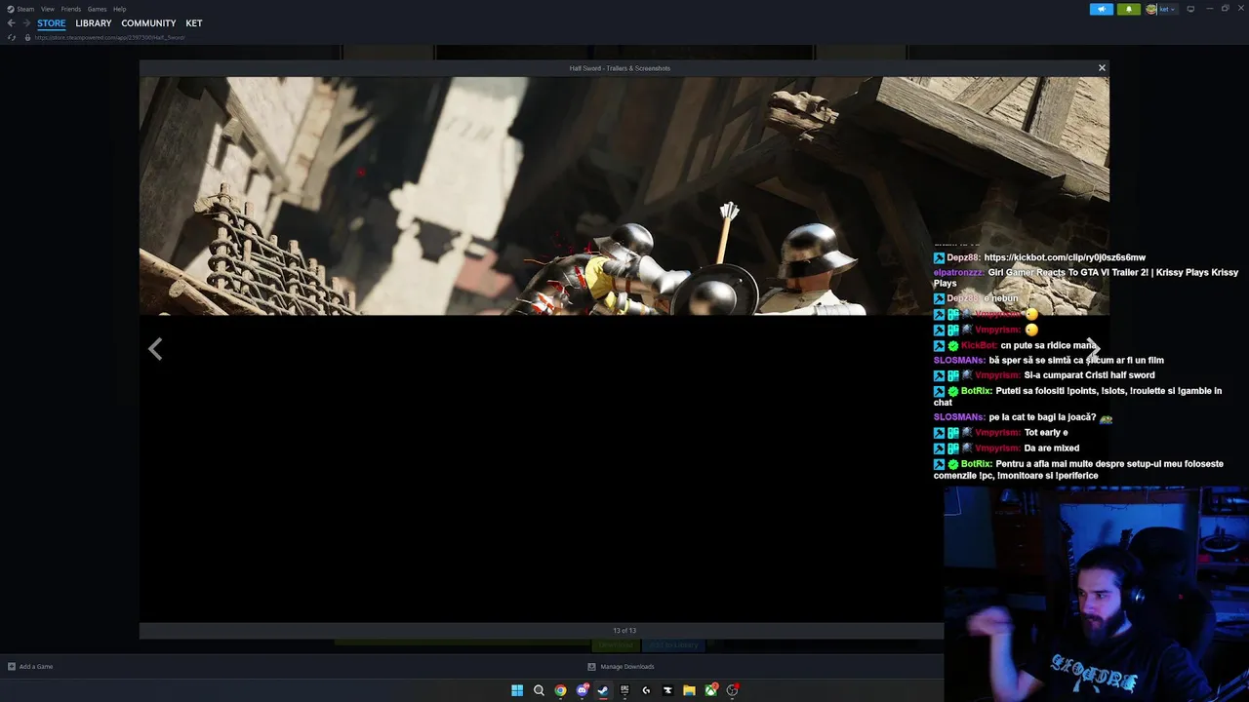Show the previous screenshot
Viewport: 1249px width, 702px height.
coord(155,349)
